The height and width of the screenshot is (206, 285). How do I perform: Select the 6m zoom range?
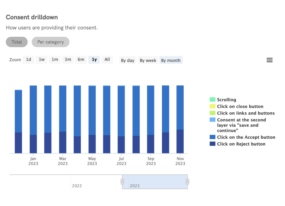point(81,60)
